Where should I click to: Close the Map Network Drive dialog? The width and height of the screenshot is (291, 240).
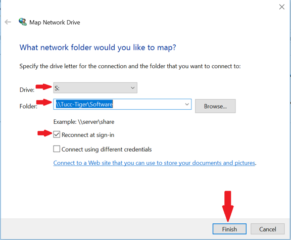coord(282,7)
